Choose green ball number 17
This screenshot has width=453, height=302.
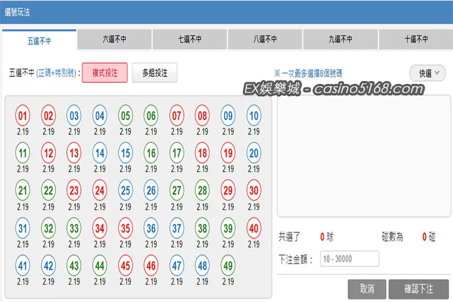pyautogui.click(x=177, y=153)
